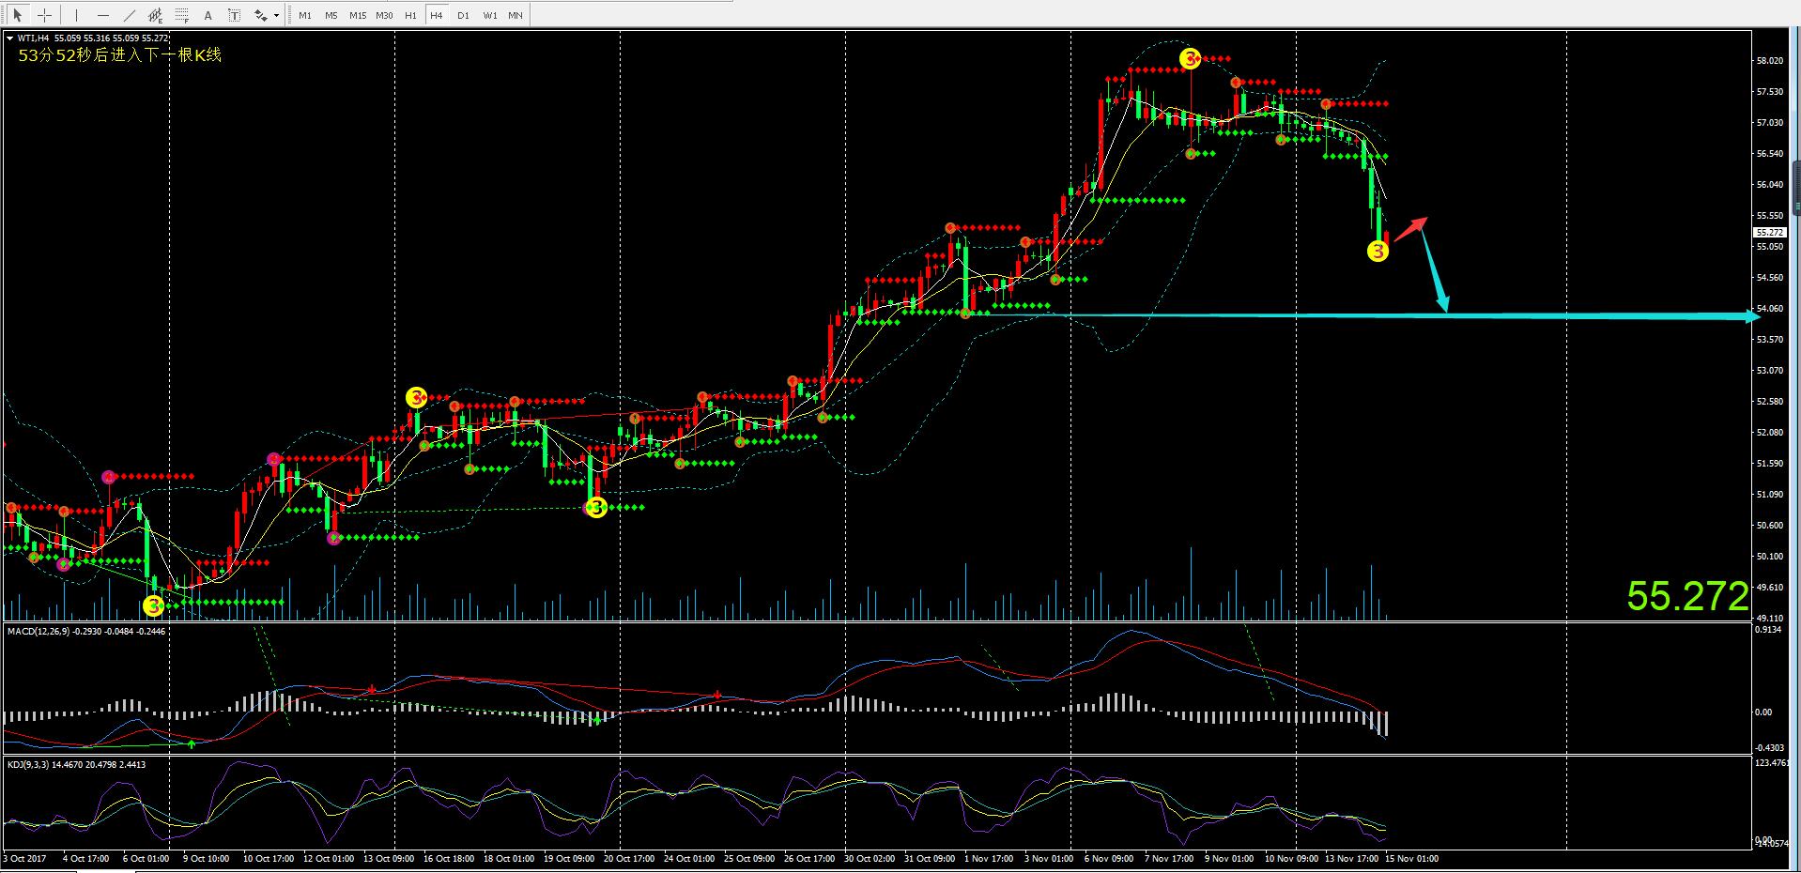Click the 53.570 price scale label
Screen dimensions: 1801x873
click(1769, 340)
